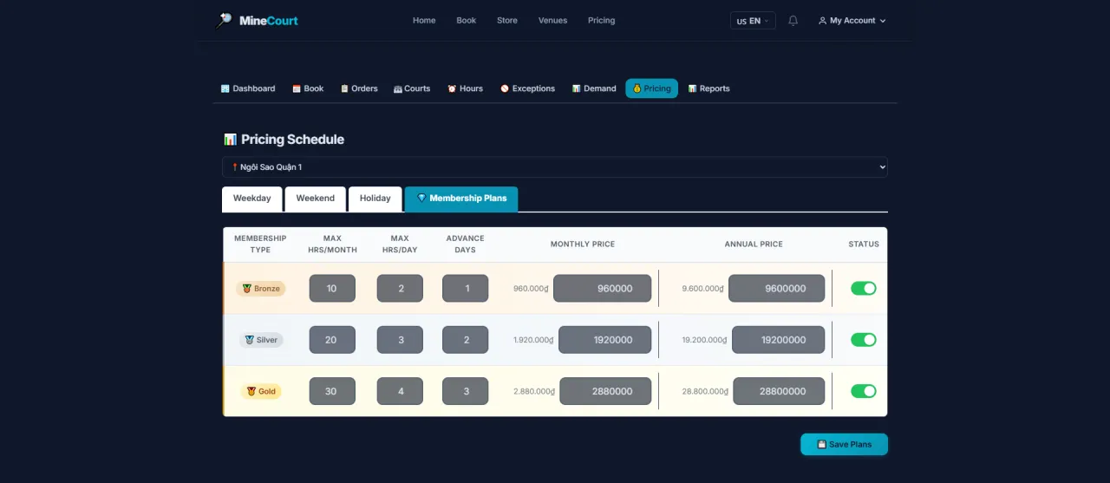This screenshot has width=1110, height=483.
Task: Open the Venues nav link
Action: (x=552, y=21)
